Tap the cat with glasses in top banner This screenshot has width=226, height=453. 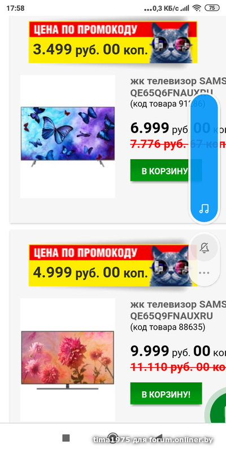(x=173, y=43)
